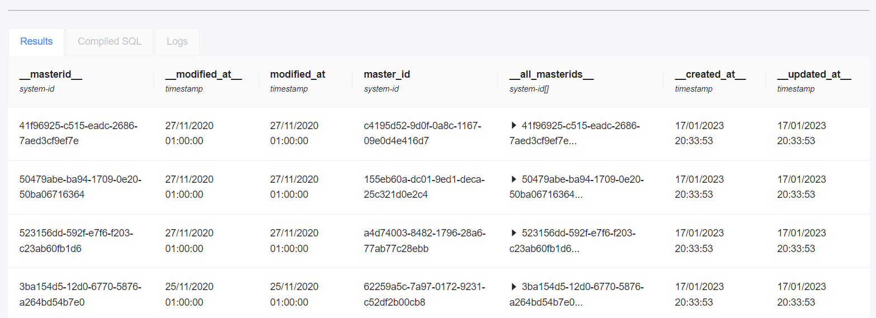Viewport: 876px width, 318px height.
Task: Select master_id cell a4d74003-8482
Action: click(x=425, y=241)
